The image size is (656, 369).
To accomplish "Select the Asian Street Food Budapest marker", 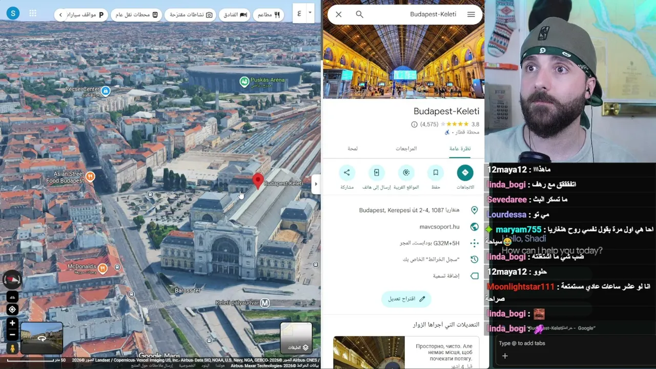I will (x=90, y=177).
